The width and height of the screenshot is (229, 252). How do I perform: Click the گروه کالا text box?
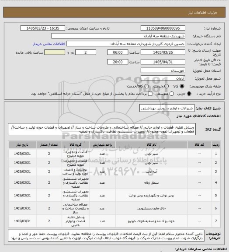coord(102,129)
